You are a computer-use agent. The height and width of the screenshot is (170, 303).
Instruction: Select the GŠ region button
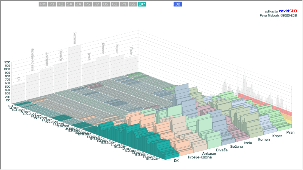tap(133, 4)
